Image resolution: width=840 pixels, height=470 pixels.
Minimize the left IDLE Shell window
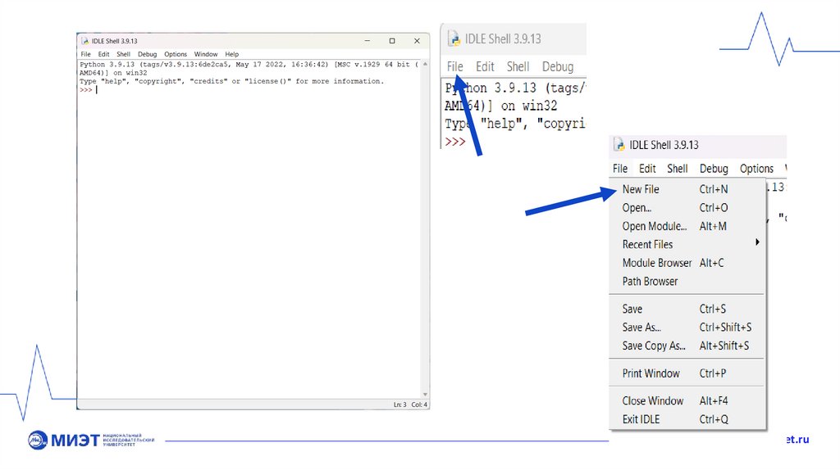point(367,41)
